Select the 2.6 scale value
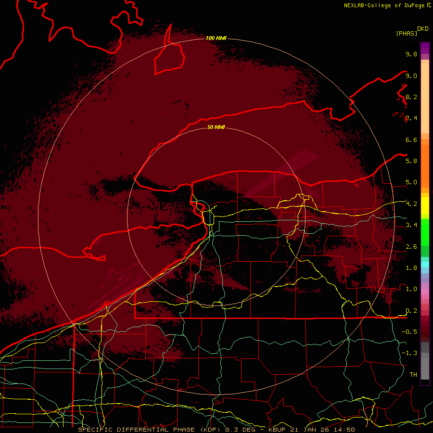Image resolution: width=433 pixels, height=433 pixels. pos(411,247)
